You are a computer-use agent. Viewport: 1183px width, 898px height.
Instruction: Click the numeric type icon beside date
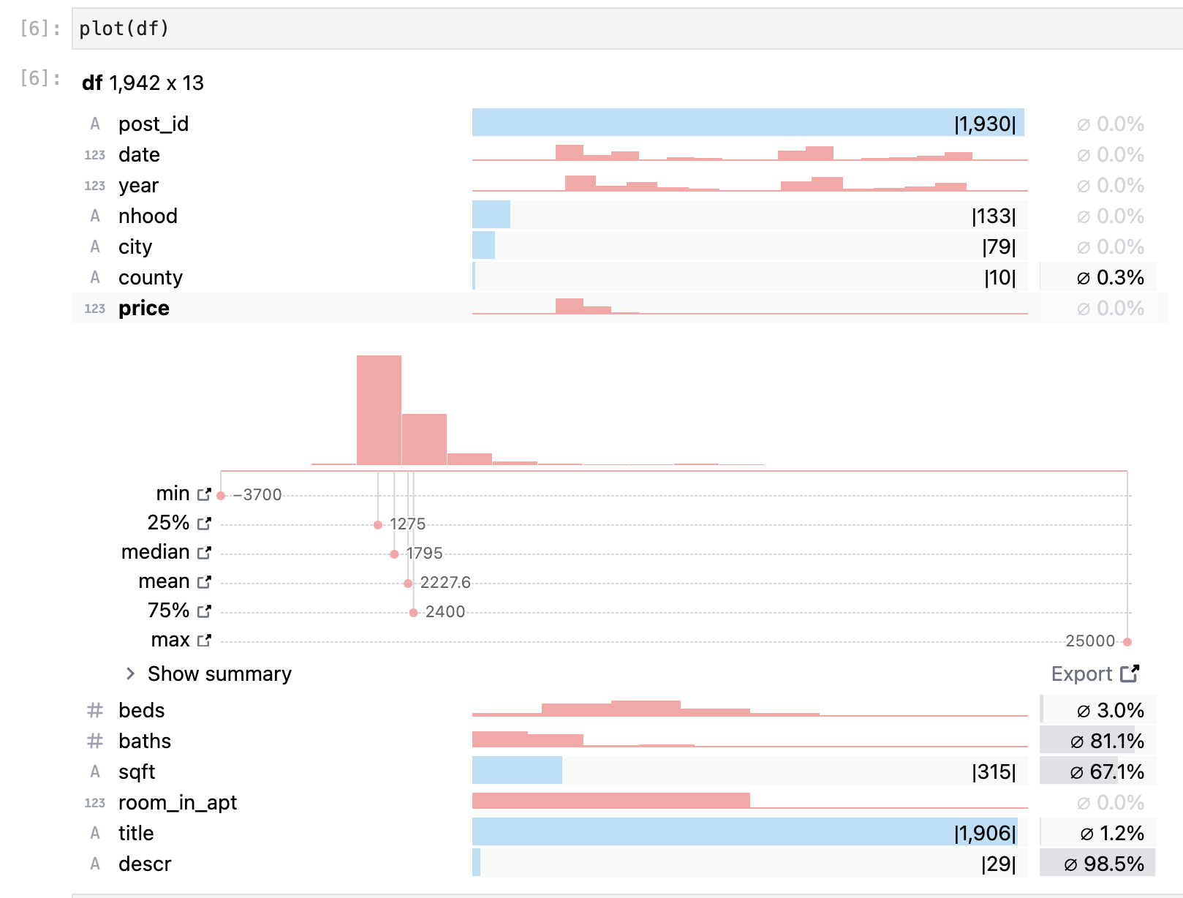pos(94,155)
